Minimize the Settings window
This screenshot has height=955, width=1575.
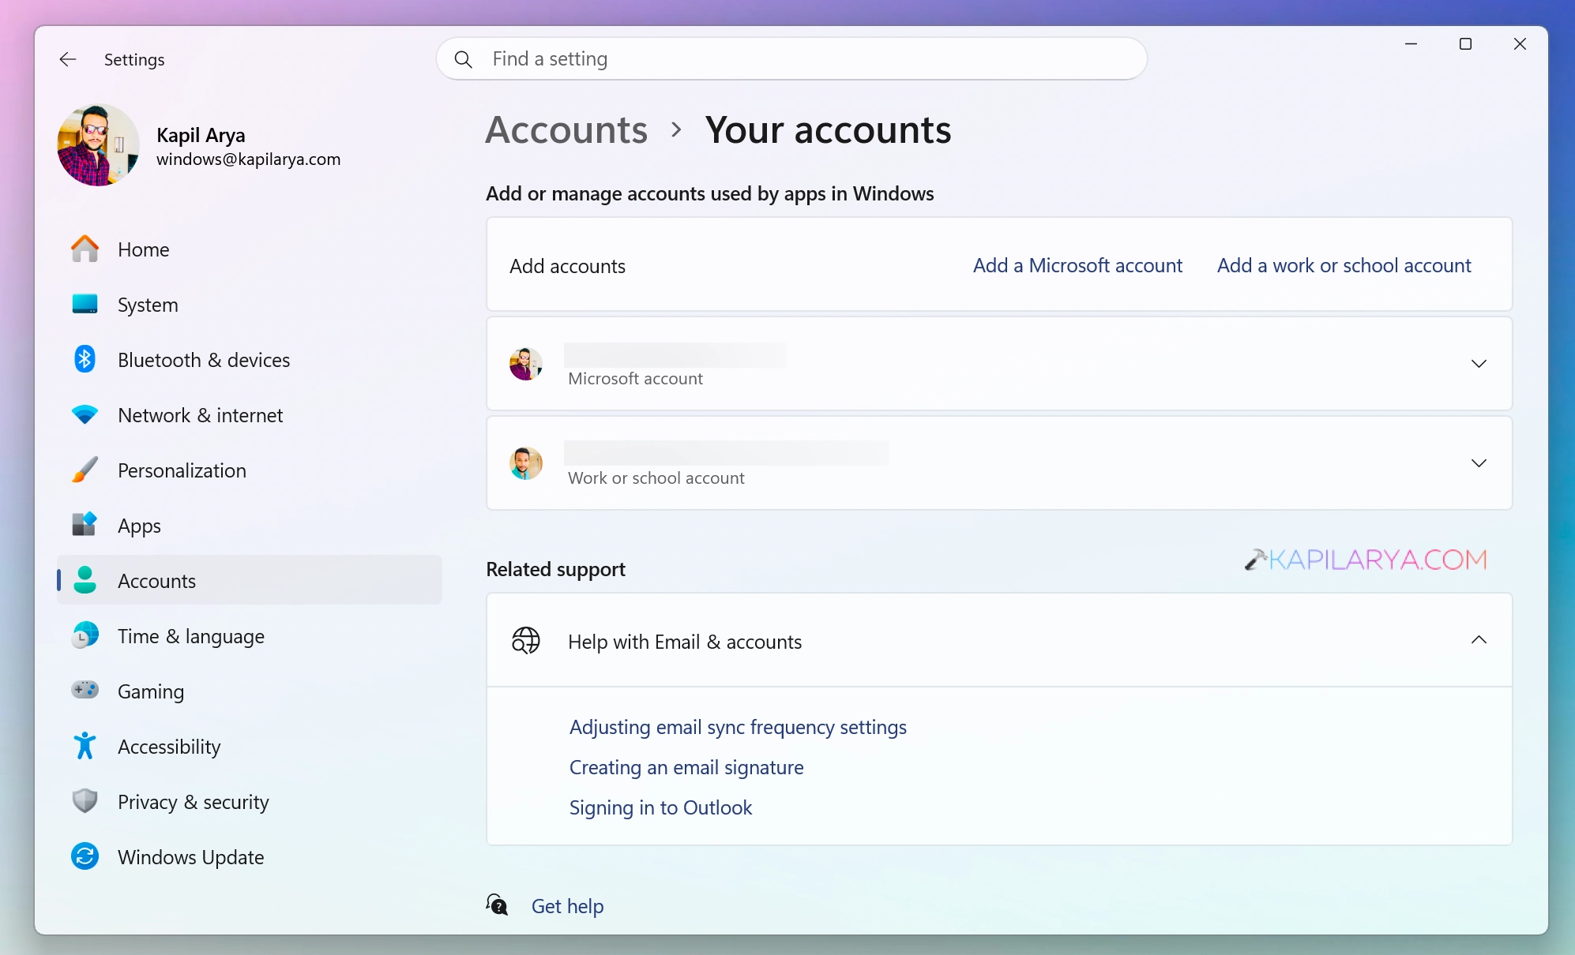[x=1411, y=44]
